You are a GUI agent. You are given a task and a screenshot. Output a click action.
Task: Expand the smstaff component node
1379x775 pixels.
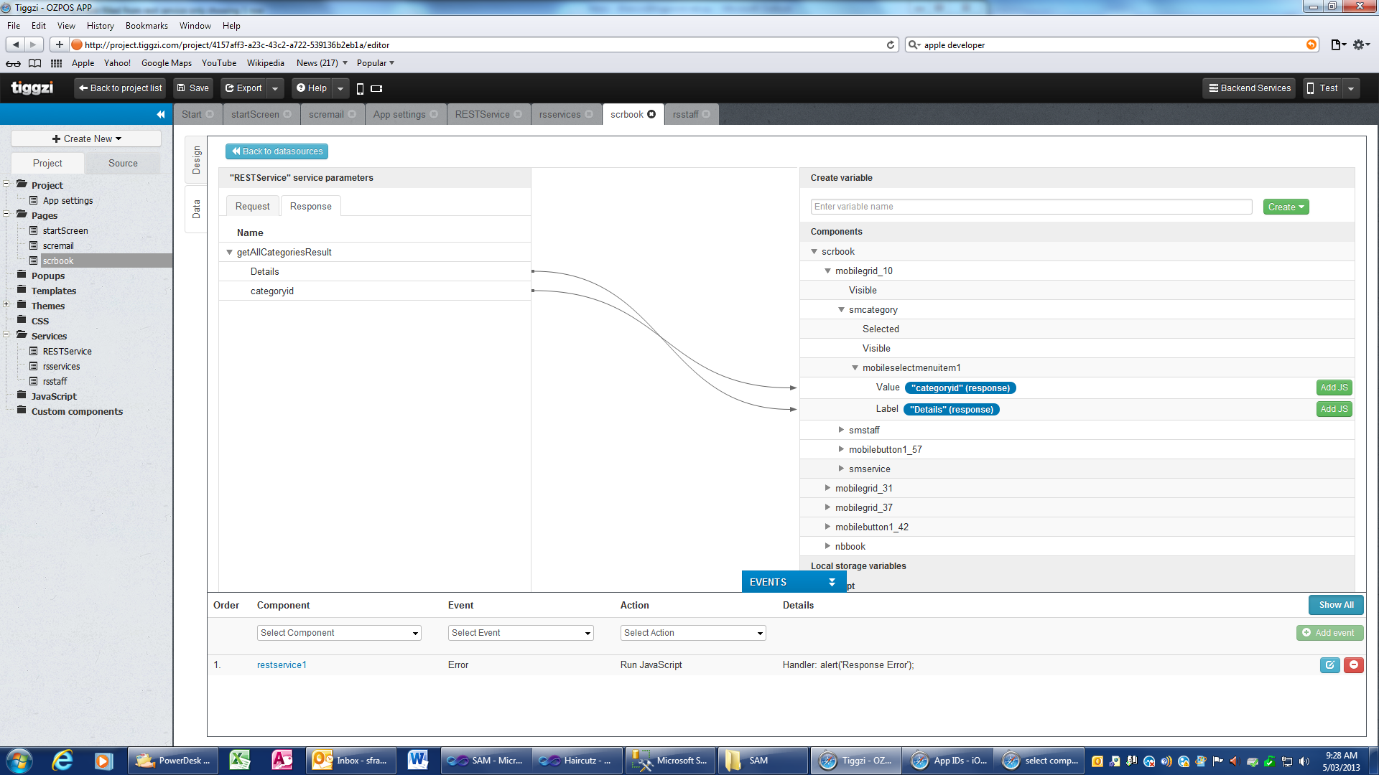click(x=841, y=430)
